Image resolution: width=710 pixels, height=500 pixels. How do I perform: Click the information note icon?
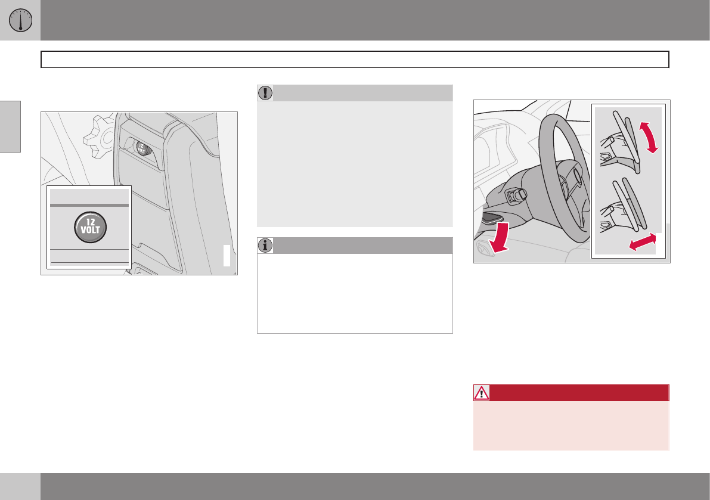pos(265,246)
